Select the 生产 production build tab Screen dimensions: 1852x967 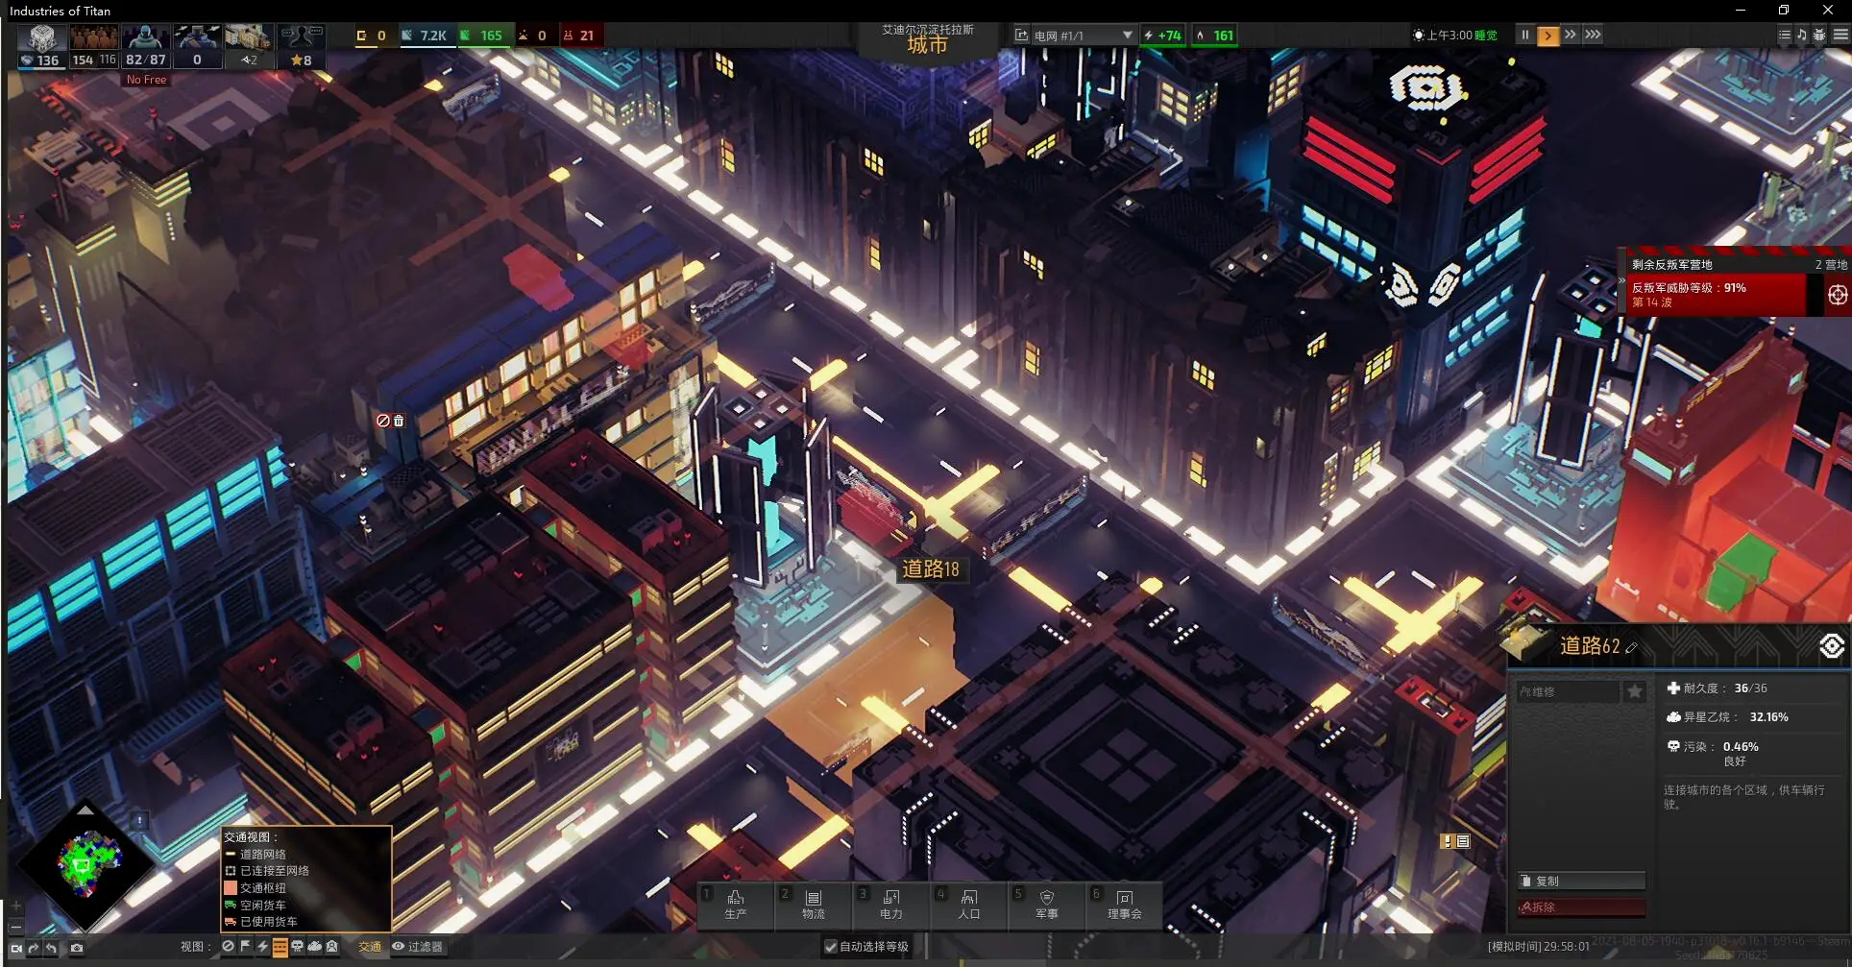[x=735, y=905]
